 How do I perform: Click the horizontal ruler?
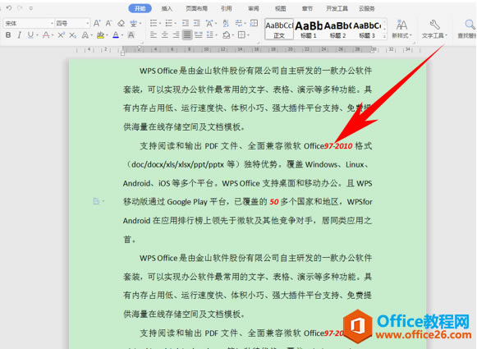pos(247,49)
